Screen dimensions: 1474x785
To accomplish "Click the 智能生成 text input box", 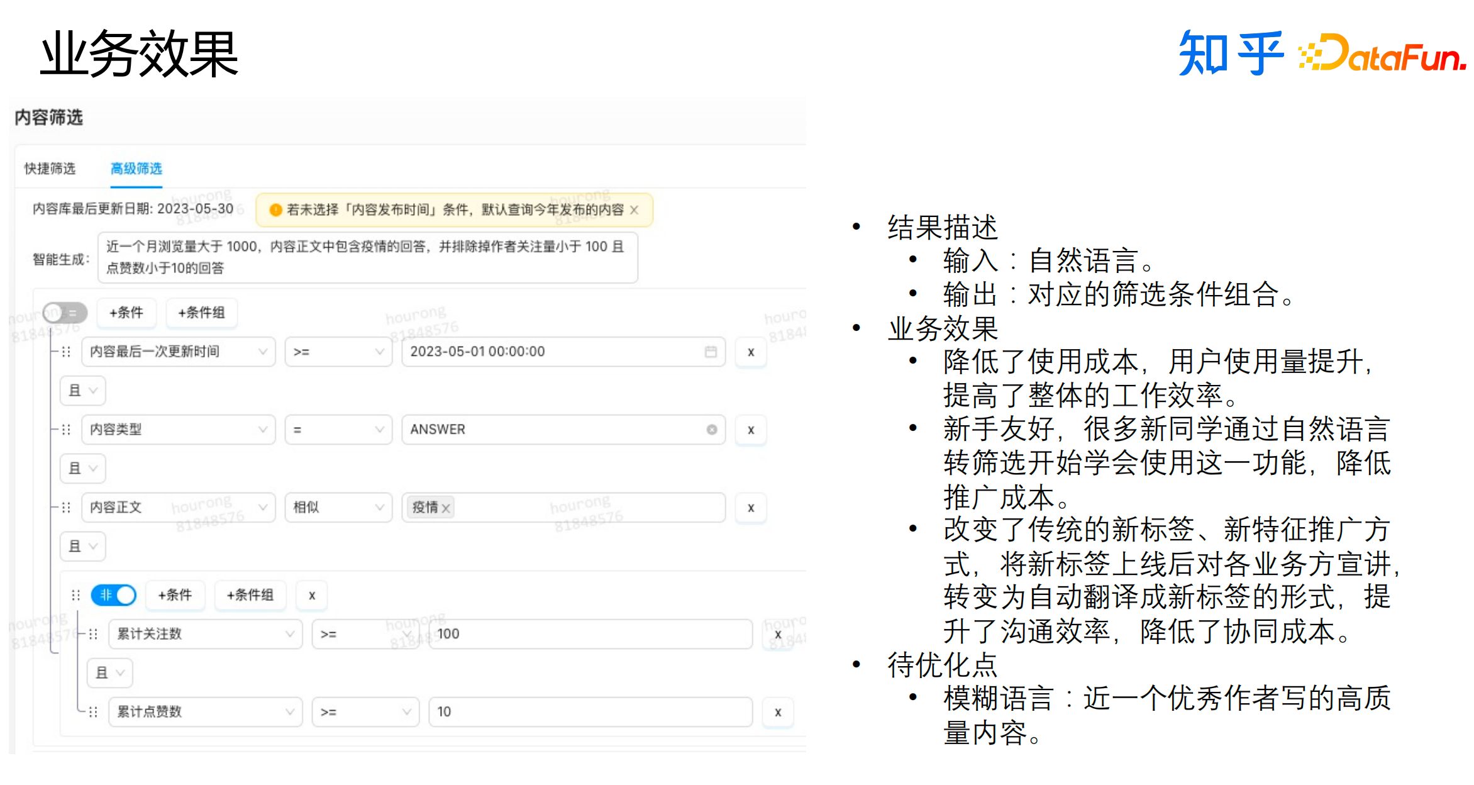I will pos(367,257).
